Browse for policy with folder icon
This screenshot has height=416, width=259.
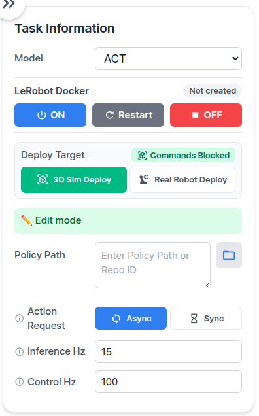tap(229, 255)
